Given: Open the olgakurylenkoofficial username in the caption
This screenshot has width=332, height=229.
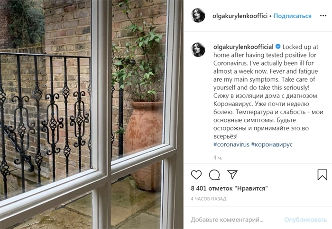Looking at the screenshot, I should pos(243,47).
